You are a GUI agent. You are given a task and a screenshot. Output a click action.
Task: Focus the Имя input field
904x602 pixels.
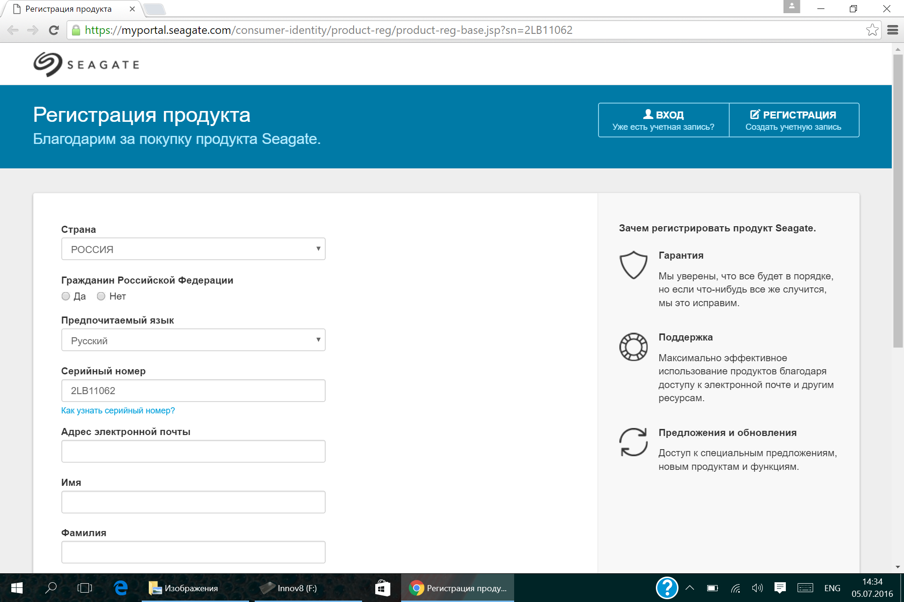[x=193, y=502]
